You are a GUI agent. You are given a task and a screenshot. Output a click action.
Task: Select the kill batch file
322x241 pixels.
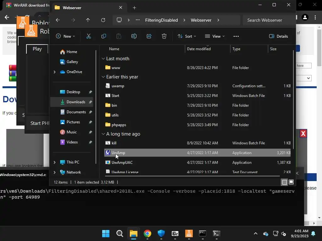coord(197,143)
